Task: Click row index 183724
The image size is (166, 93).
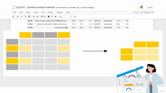Action: 30,24
